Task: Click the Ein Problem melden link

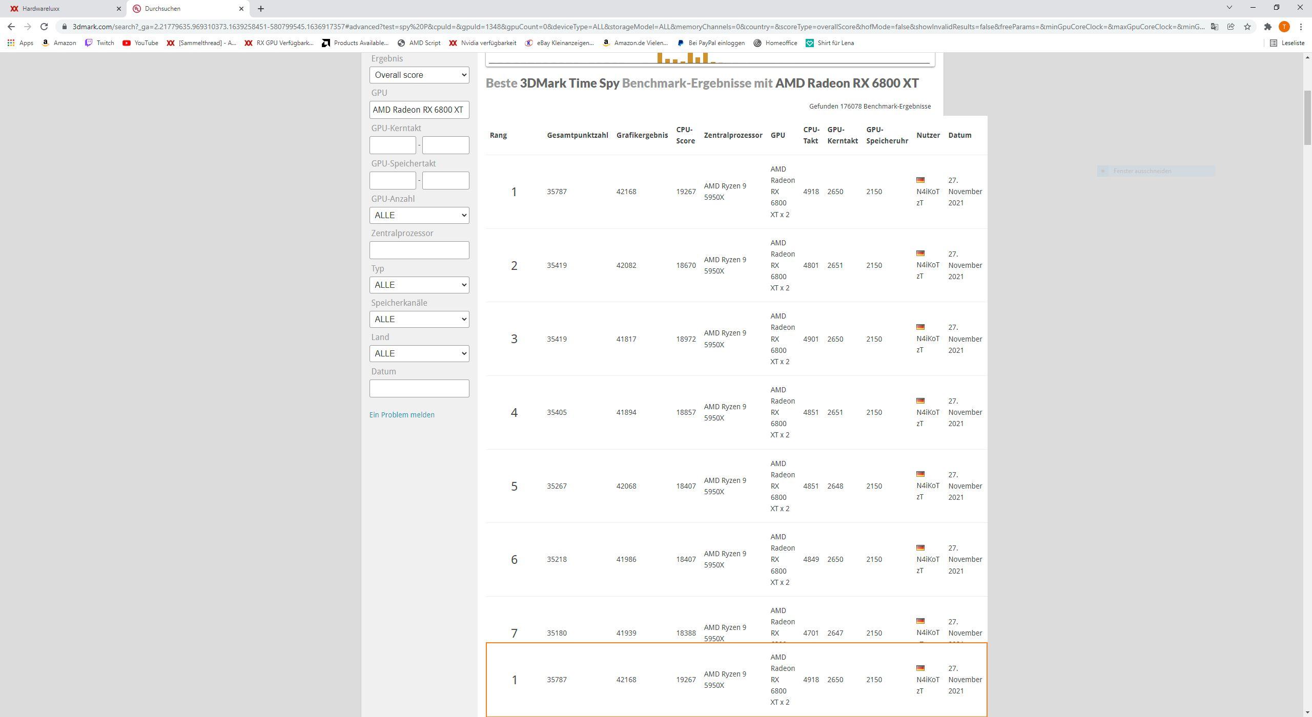Action: 401,415
